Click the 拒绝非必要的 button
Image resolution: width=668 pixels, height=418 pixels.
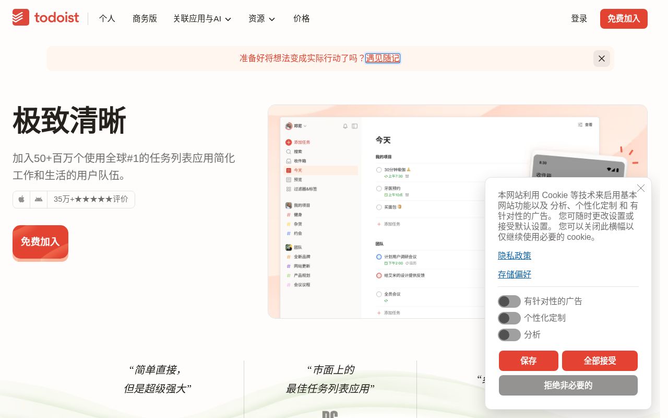click(568, 385)
